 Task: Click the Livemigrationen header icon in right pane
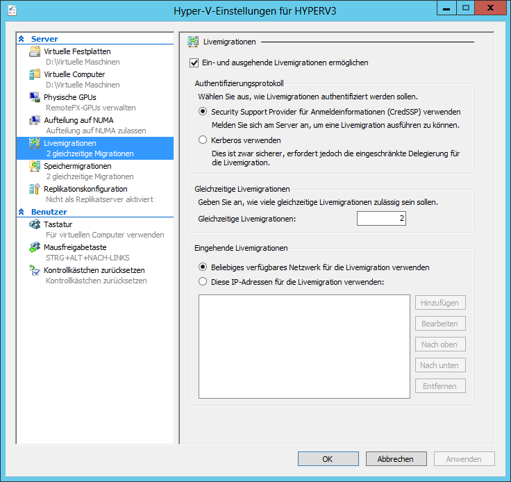(193, 42)
